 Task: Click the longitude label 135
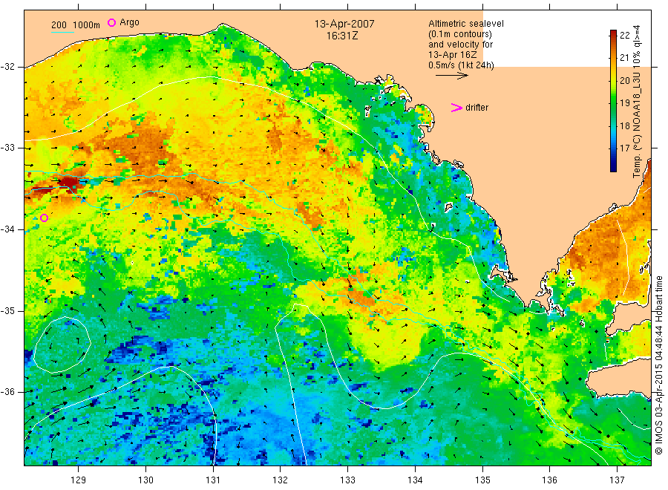tap(482, 480)
